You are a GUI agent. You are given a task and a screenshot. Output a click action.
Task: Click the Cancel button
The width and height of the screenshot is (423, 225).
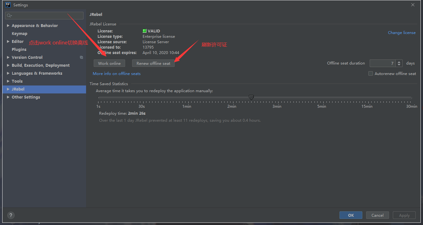pyautogui.click(x=378, y=215)
